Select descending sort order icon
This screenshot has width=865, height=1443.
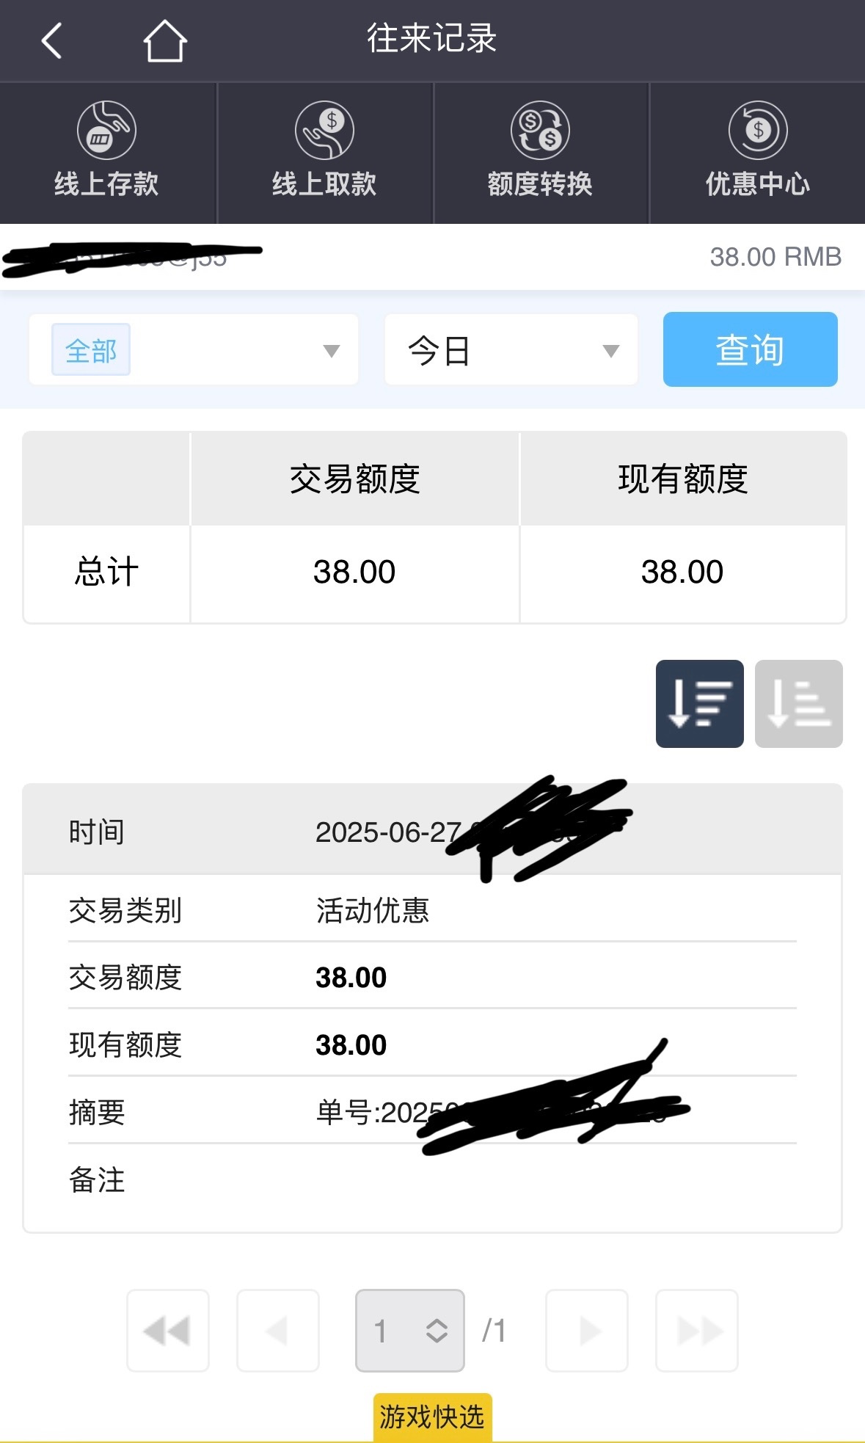[699, 704]
